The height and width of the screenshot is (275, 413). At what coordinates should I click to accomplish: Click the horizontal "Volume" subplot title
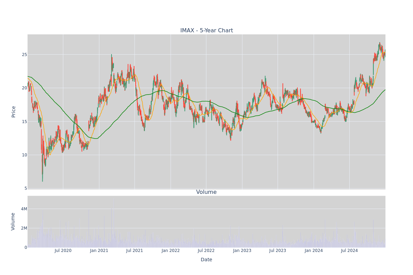pos(206,192)
